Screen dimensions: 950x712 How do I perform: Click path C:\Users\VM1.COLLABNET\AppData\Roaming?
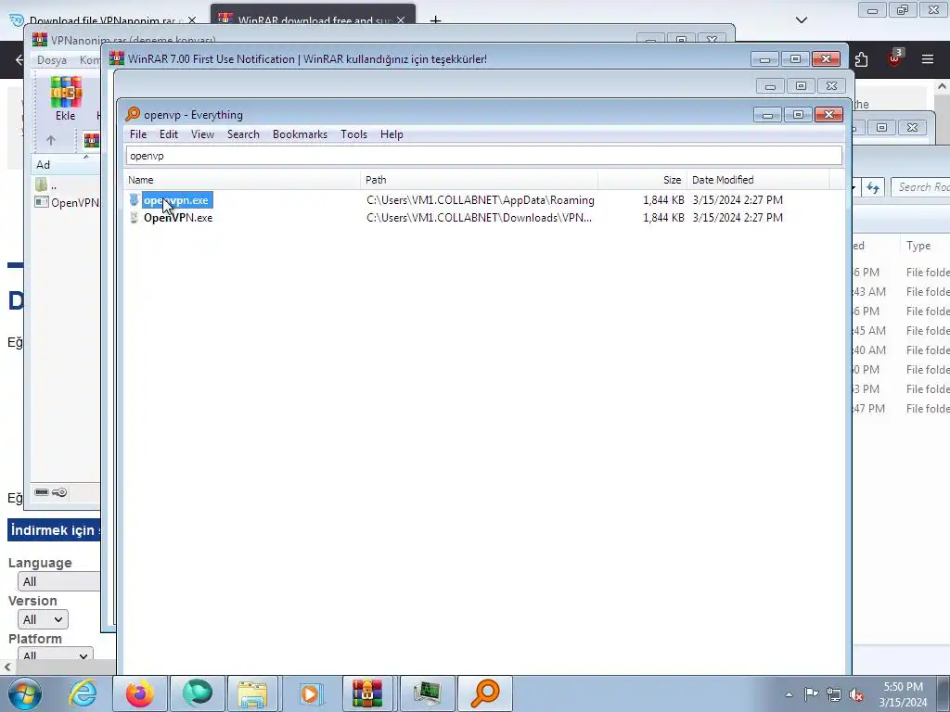[481, 200]
